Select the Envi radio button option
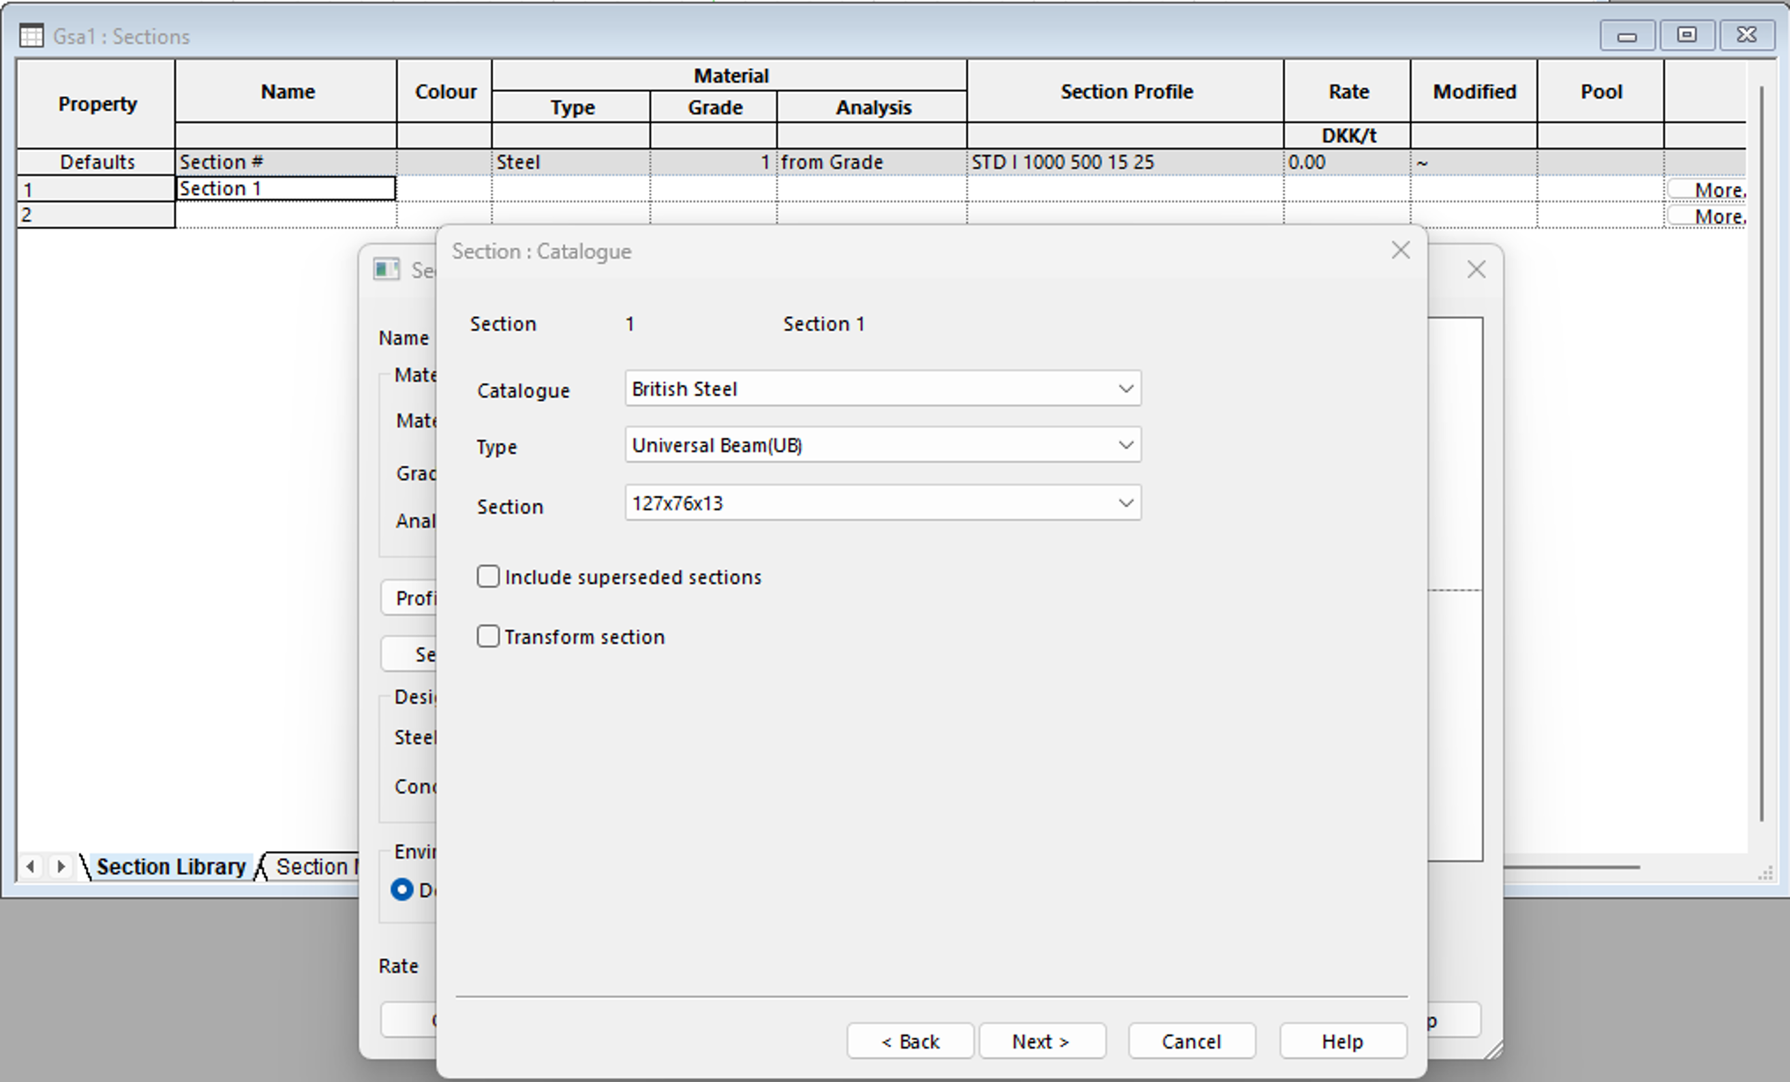Screen dimensions: 1790x1082 [x=401, y=890]
